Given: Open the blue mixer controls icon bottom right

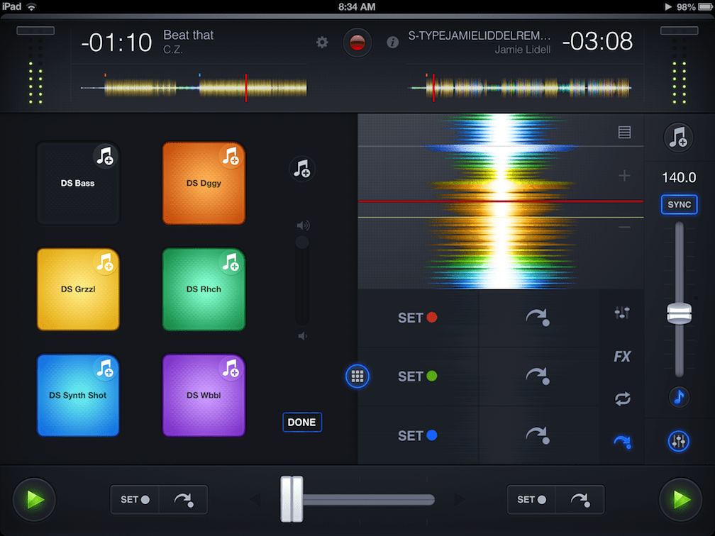Looking at the screenshot, I should 679,441.
